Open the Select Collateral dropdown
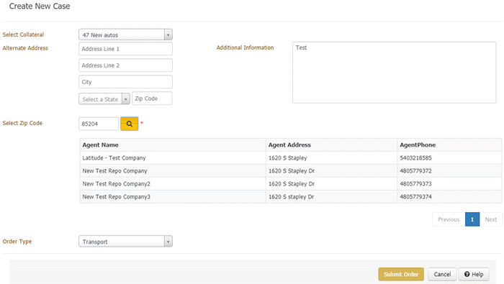Viewport: 504px width, 284px height. point(125,35)
